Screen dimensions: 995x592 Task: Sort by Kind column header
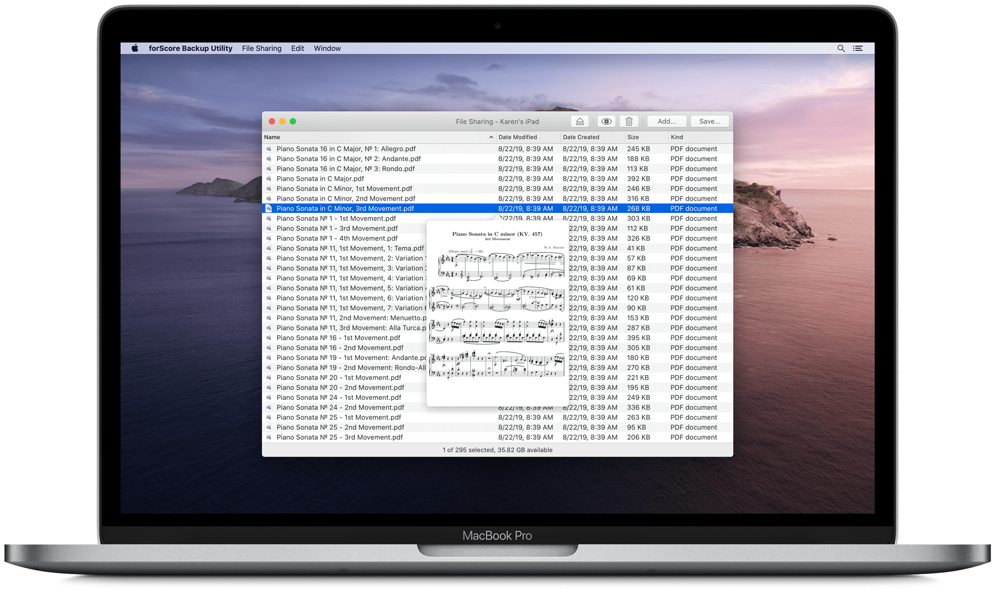pyautogui.click(x=700, y=137)
